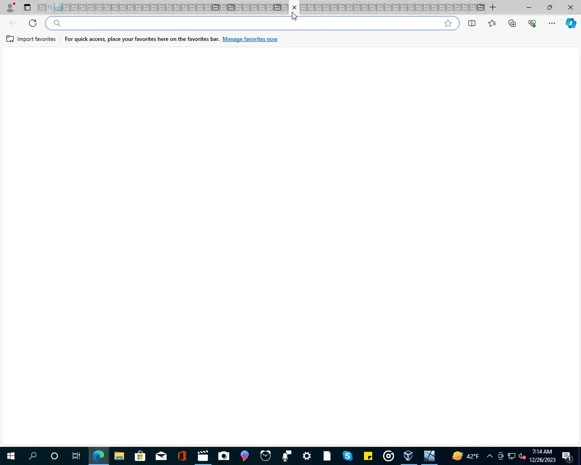Open the rightmost running taskbar app
The width and height of the screenshot is (581, 465).
click(x=429, y=456)
